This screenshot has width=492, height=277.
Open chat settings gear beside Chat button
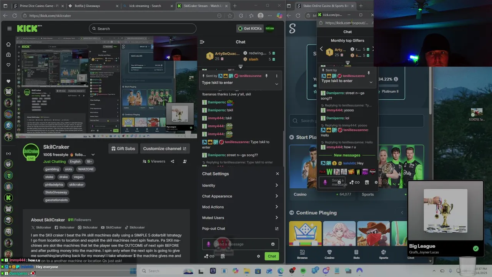tap(258, 256)
